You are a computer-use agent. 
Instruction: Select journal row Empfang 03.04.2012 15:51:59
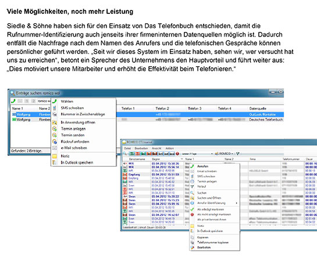click(219, 175)
